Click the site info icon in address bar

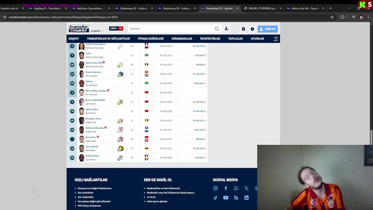[x=5, y=17]
